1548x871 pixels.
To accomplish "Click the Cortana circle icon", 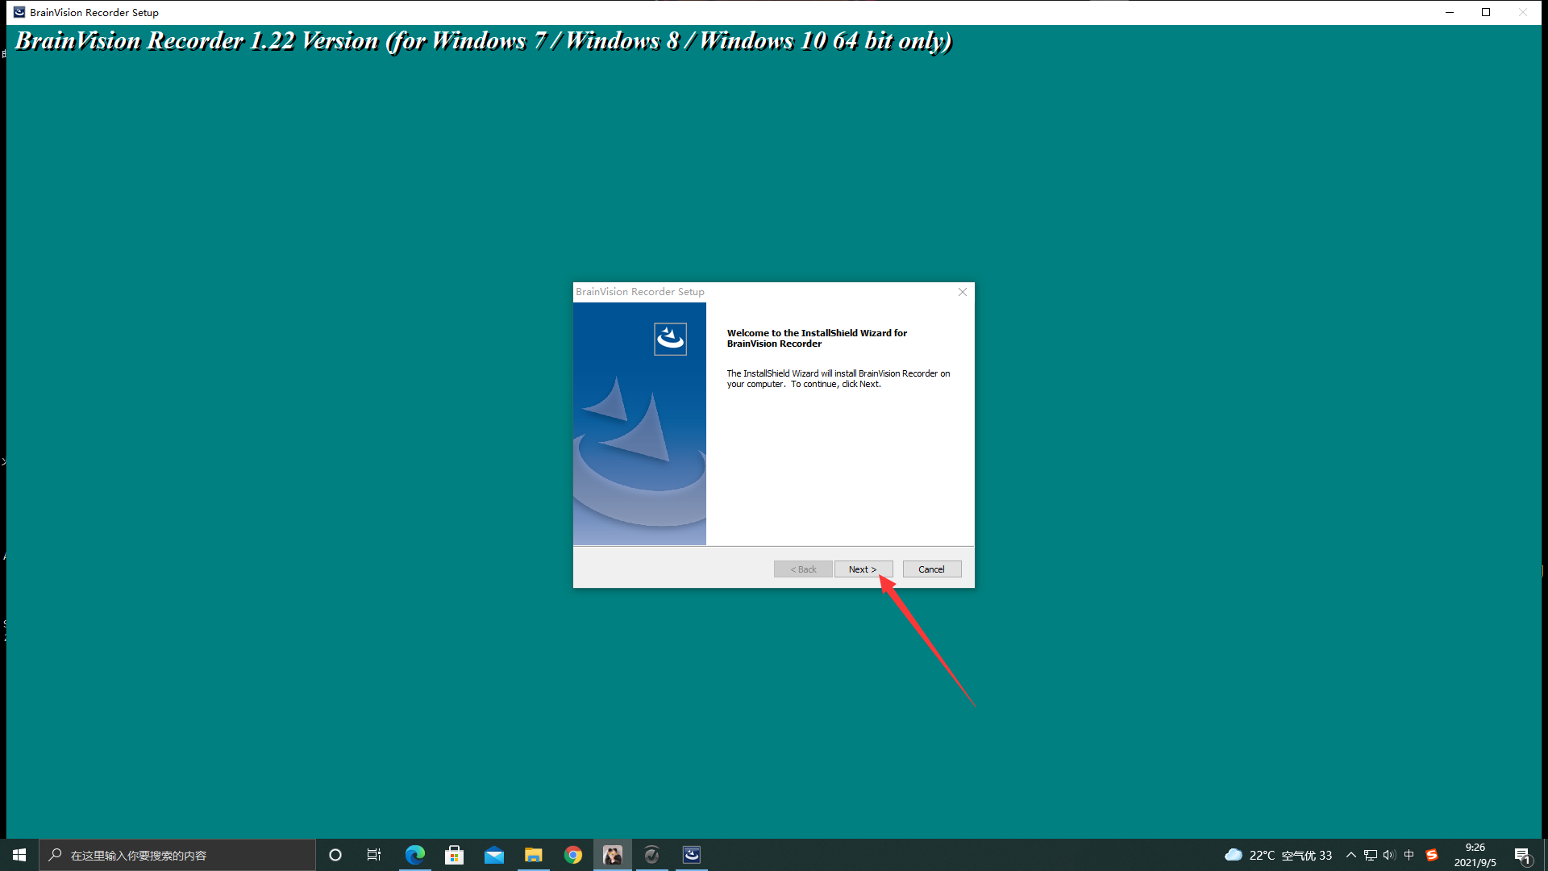I will click(x=335, y=855).
